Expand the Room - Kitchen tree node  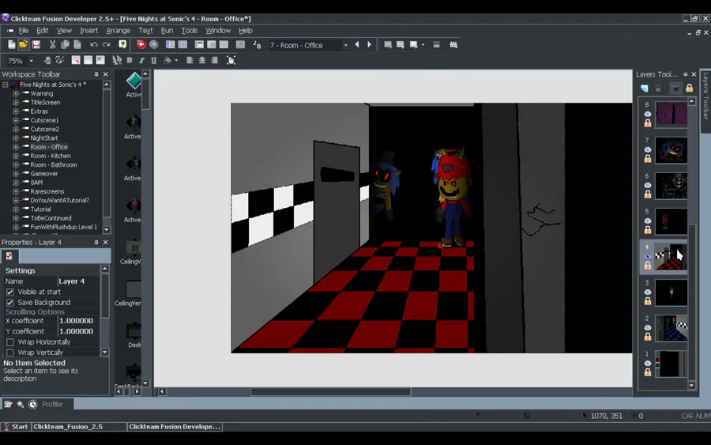[16, 156]
